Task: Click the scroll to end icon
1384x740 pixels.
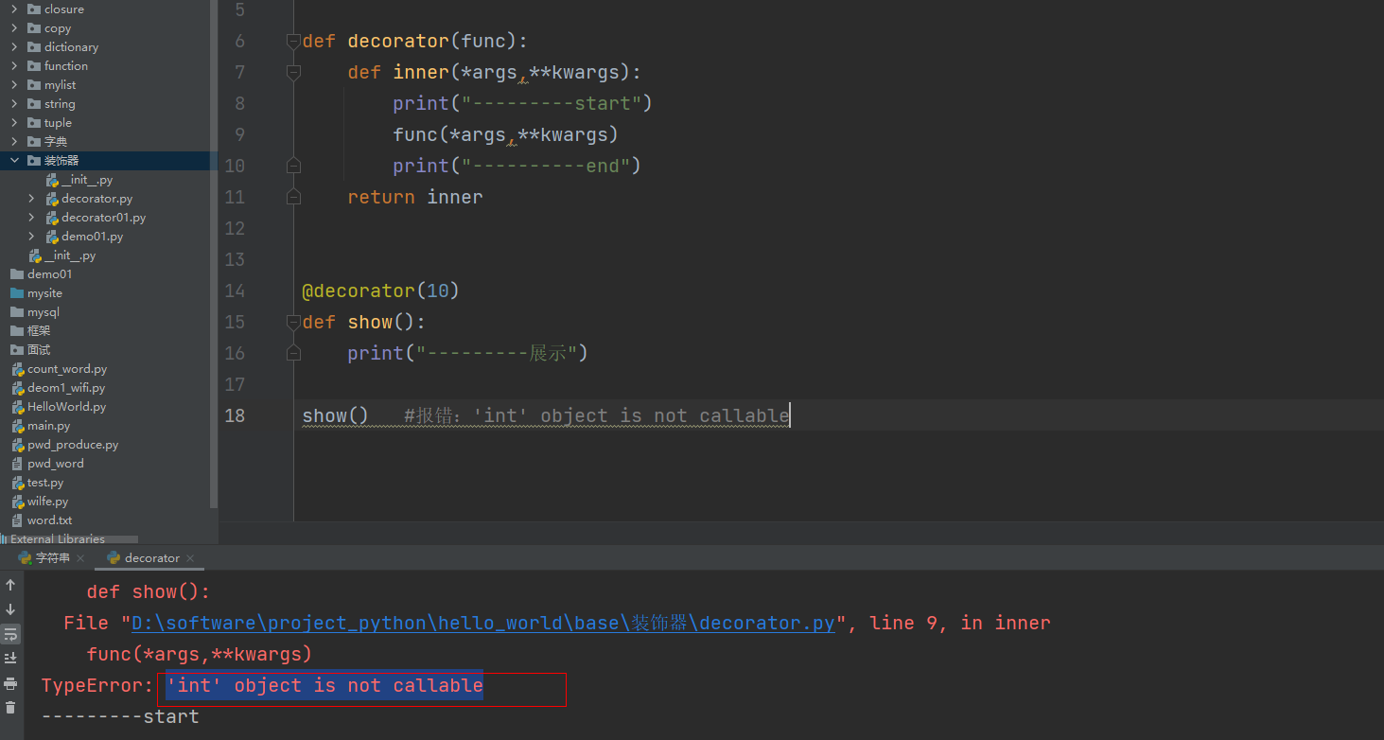Action: (x=10, y=658)
